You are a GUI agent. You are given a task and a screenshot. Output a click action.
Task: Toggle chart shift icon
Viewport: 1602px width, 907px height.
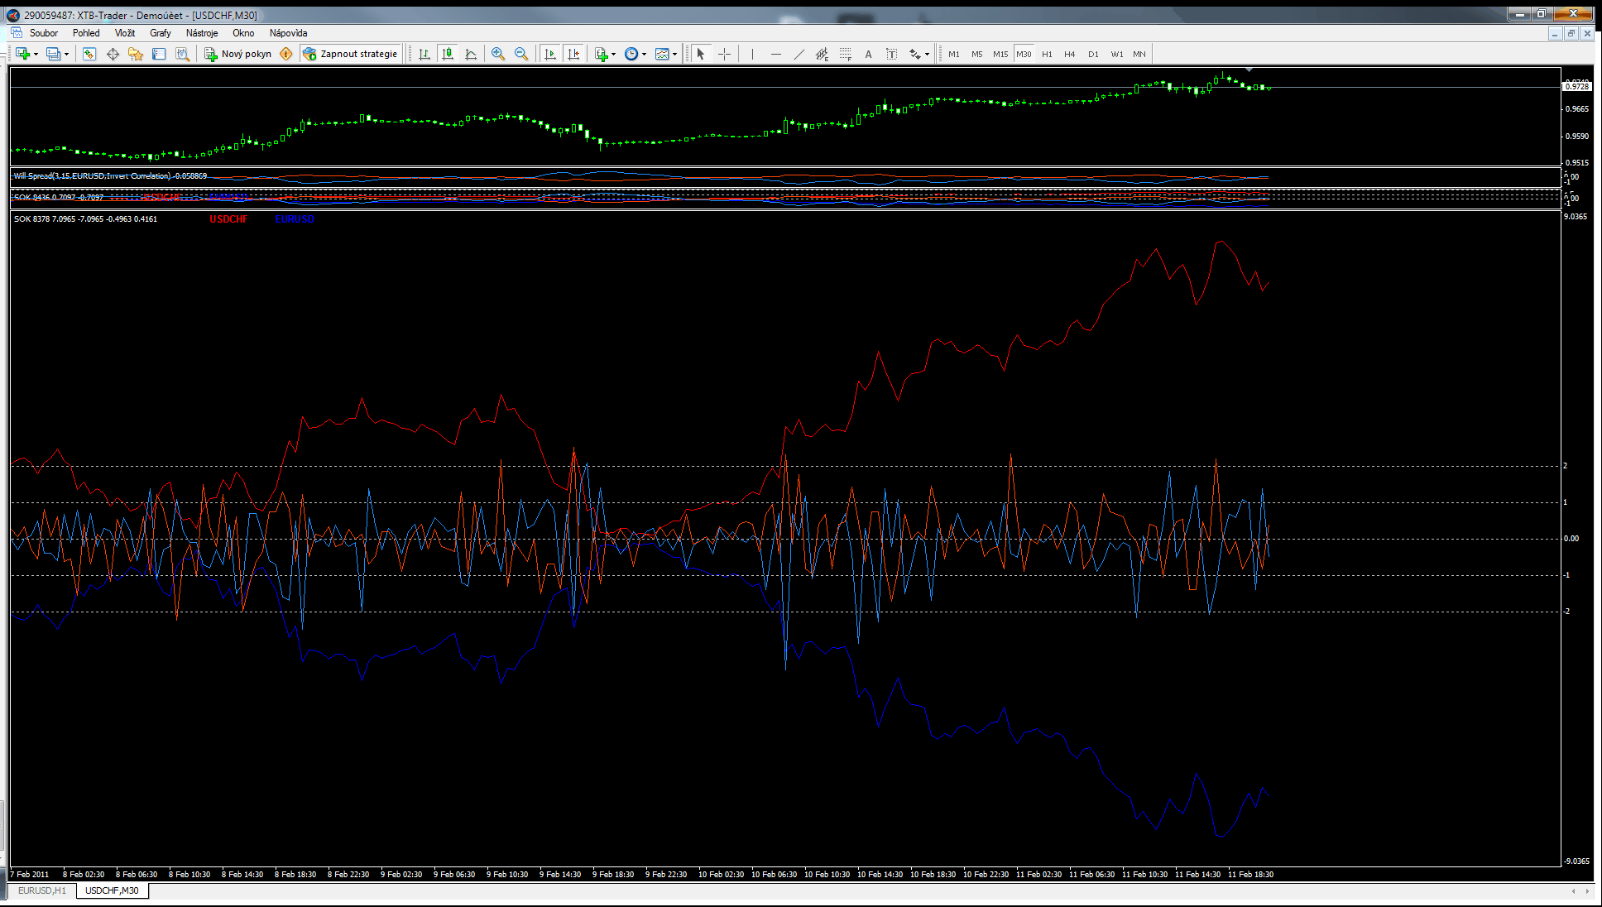pyautogui.click(x=573, y=54)
